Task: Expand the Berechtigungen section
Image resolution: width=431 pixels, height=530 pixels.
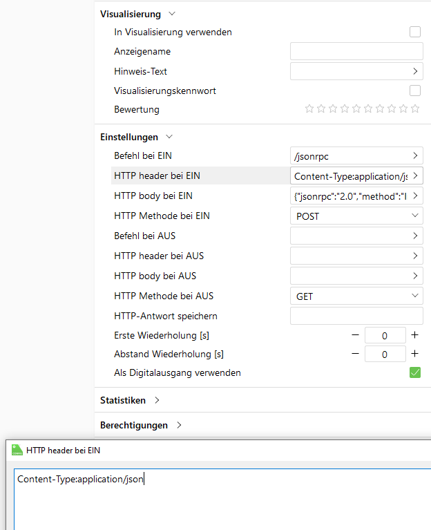Action: (179, 425)
